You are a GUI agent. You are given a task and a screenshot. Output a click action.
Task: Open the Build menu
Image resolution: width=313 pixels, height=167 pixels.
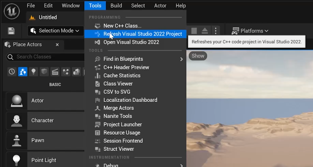116,5
